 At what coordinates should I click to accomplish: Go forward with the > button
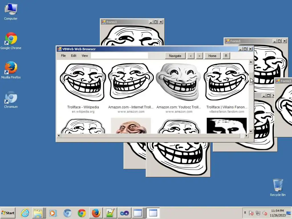pyautogui.click(x=199, y=56)
